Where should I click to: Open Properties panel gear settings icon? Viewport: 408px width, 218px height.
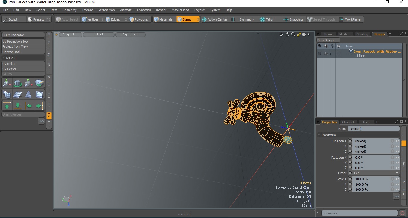401,122
